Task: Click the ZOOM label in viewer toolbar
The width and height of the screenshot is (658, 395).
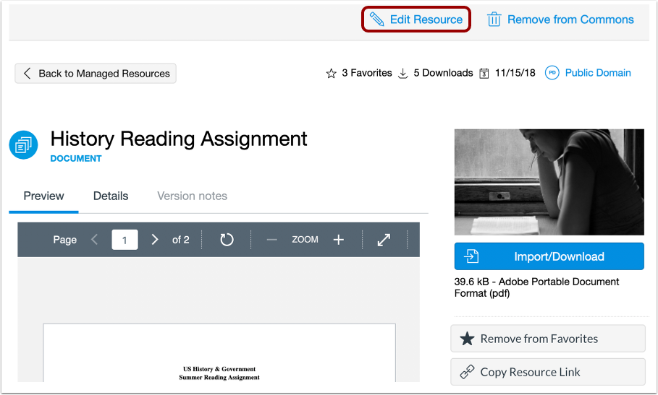Action: (x=305, y=239)
